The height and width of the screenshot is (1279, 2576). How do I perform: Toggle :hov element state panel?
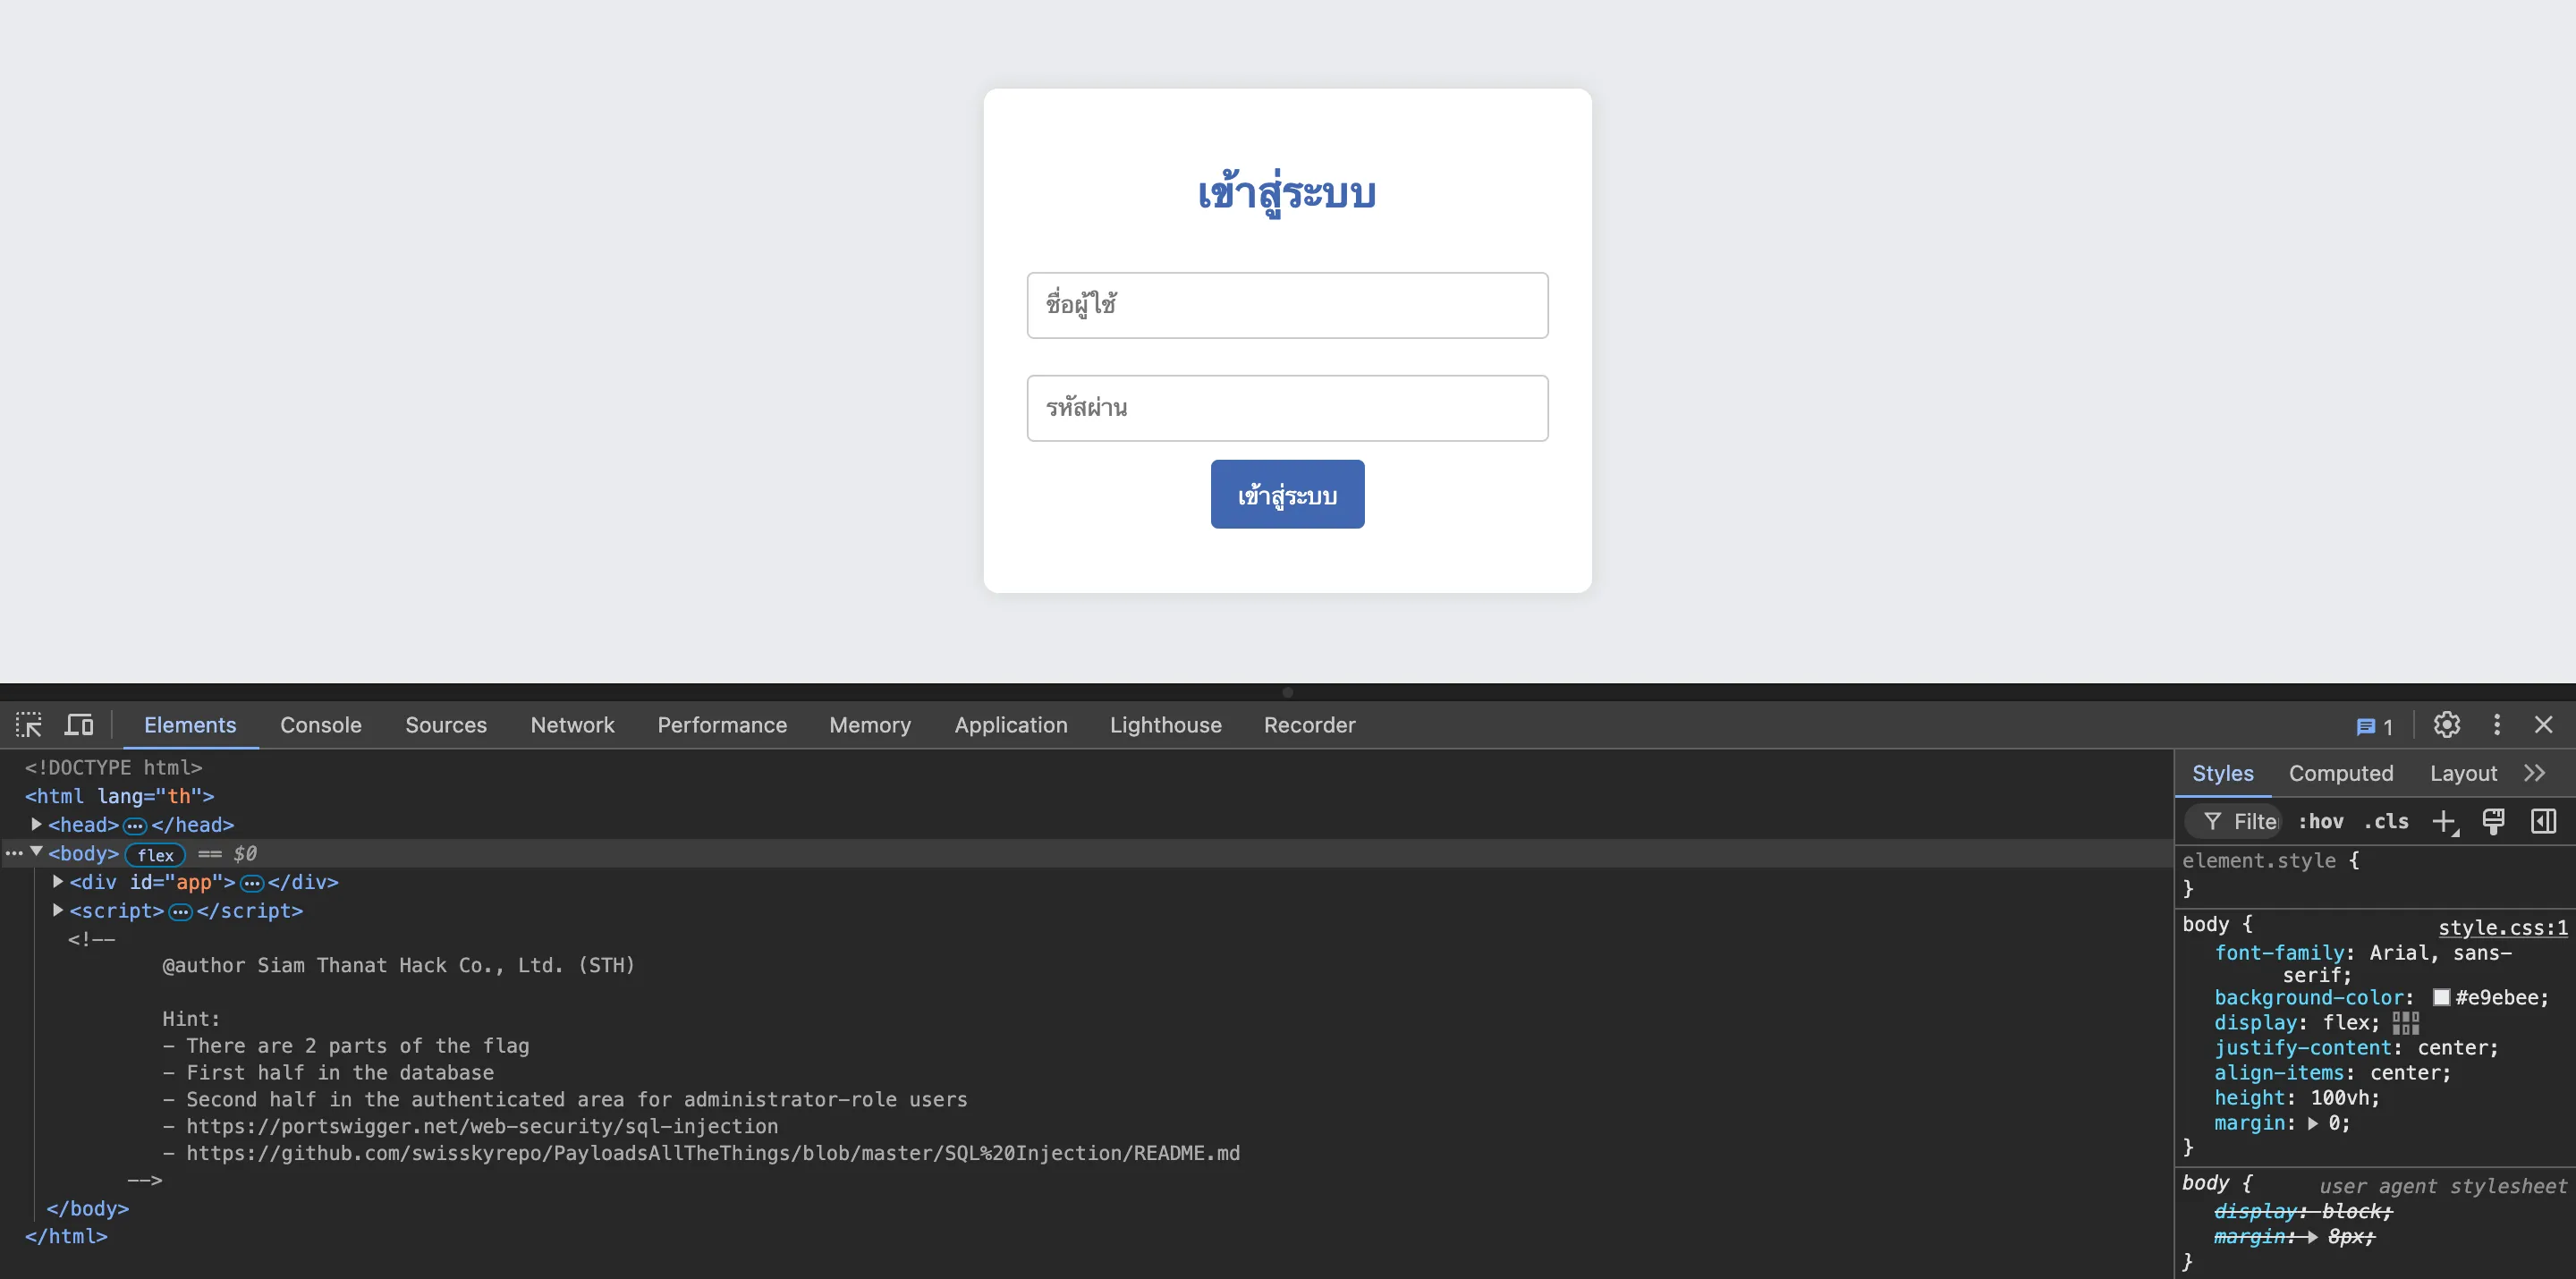[x=2320, y=822]
